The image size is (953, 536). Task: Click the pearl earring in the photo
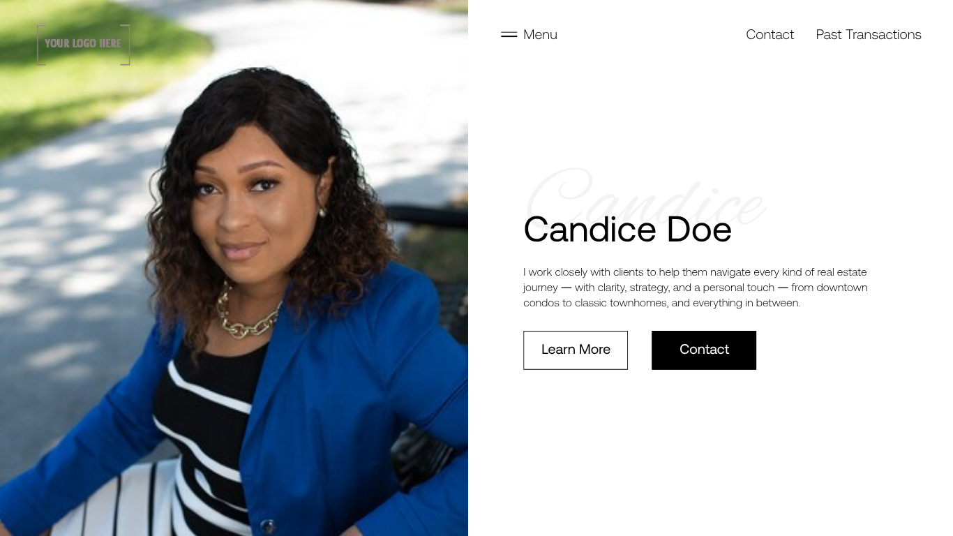[x=322, y=212]
